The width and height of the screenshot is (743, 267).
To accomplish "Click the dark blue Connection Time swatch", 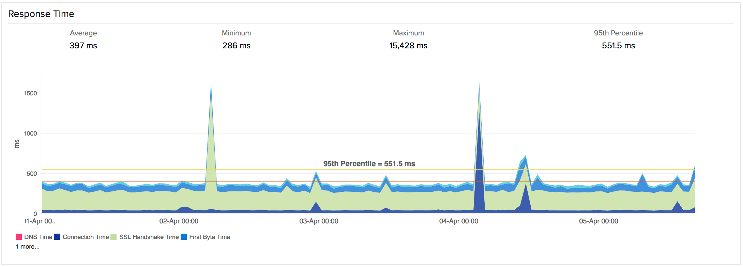I will click(x=57, y=237).
